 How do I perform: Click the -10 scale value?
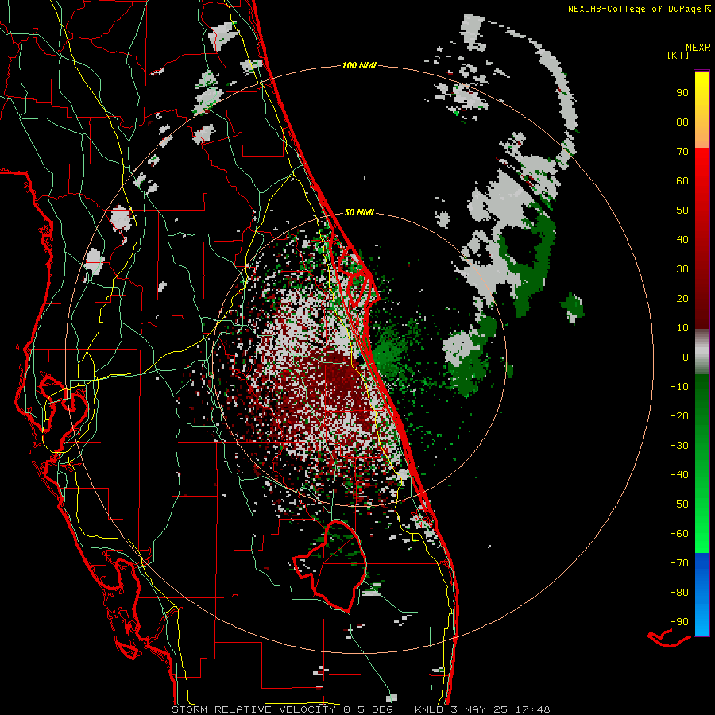[x=679, y=387]
